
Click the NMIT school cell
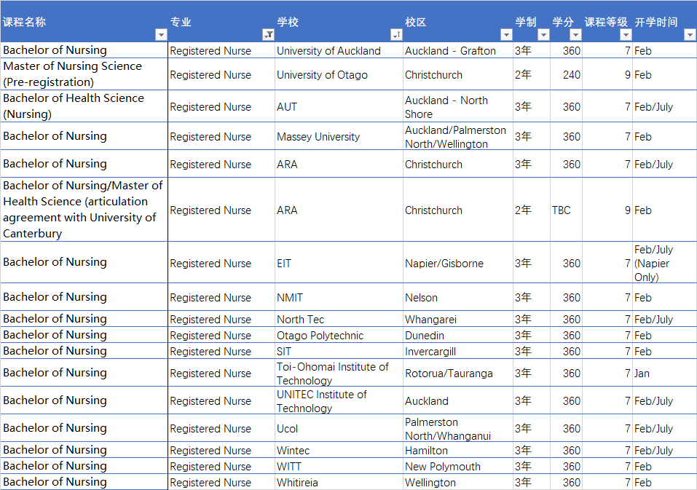pyautogui.click(x=339, y=297)
